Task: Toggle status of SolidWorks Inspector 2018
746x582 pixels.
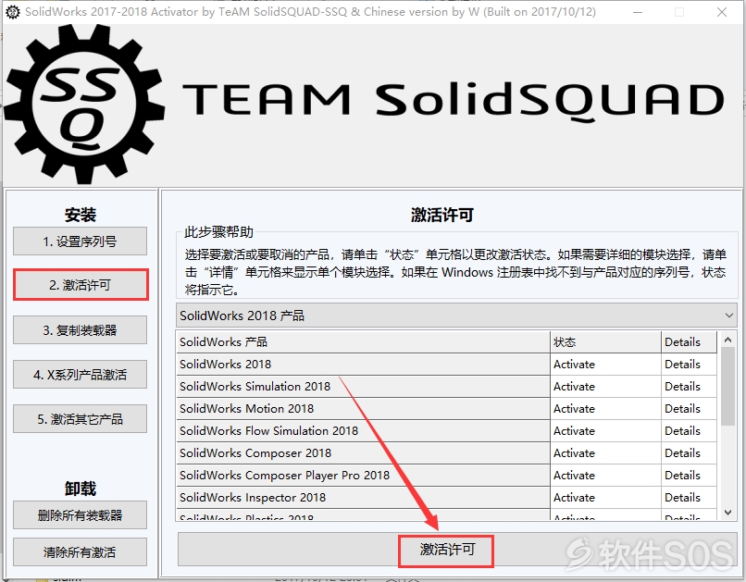Action: click(605, 498)
